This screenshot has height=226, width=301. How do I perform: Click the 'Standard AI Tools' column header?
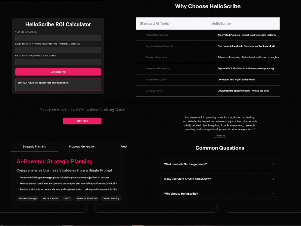pos(154,24)
